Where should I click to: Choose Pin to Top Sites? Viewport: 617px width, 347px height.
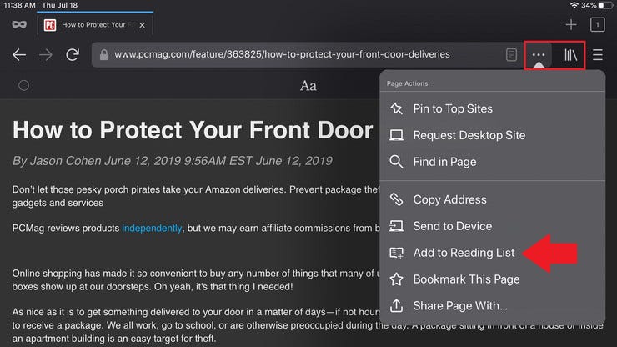click(492, 108)
